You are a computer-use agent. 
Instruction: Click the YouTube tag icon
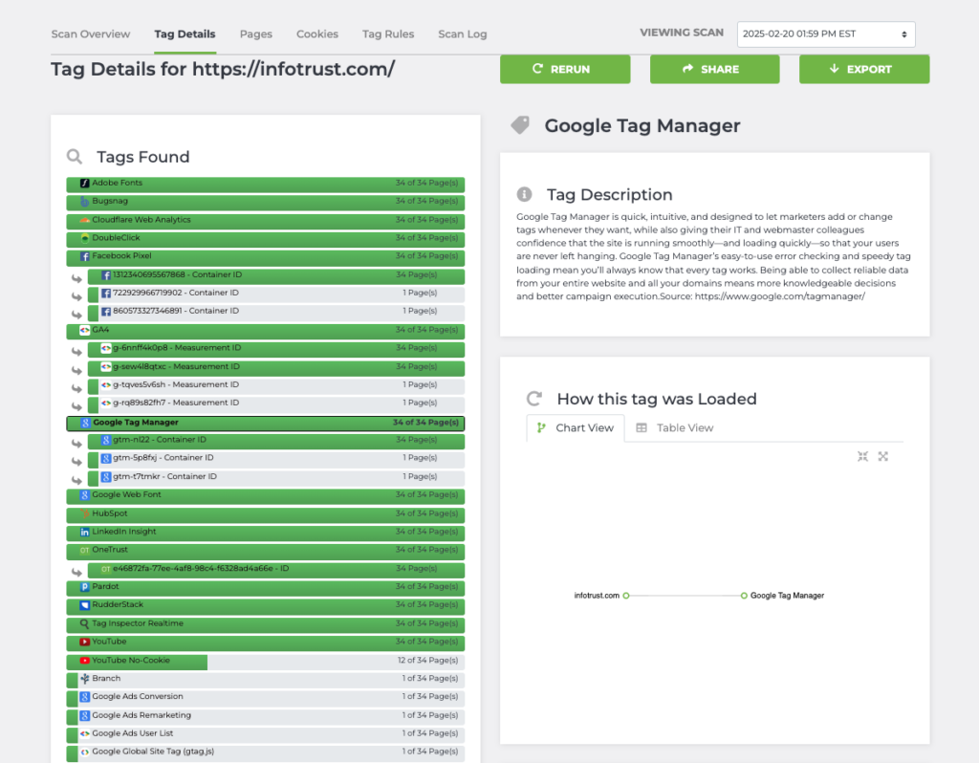point(85,643)
